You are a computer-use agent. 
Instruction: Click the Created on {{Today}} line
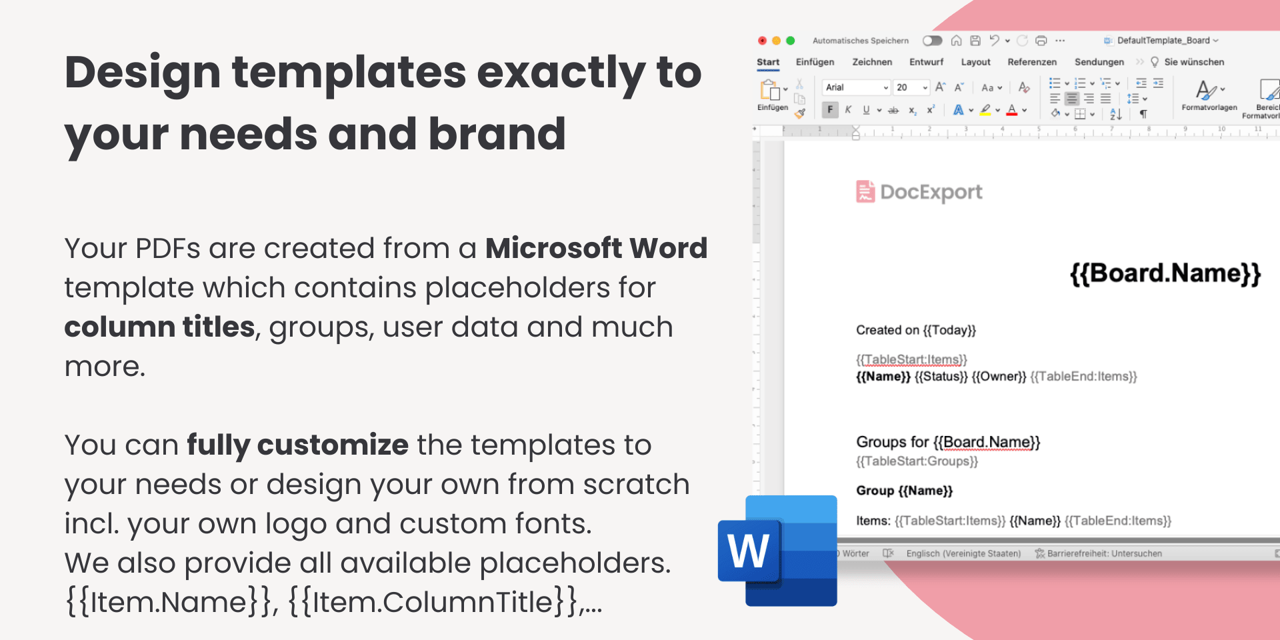point(916,330)
